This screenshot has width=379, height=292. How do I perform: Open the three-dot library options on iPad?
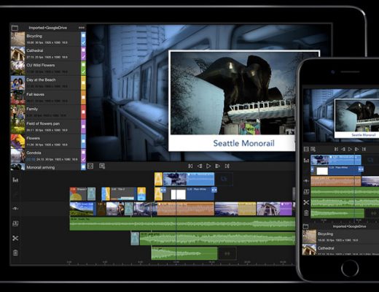pos(82,28)
